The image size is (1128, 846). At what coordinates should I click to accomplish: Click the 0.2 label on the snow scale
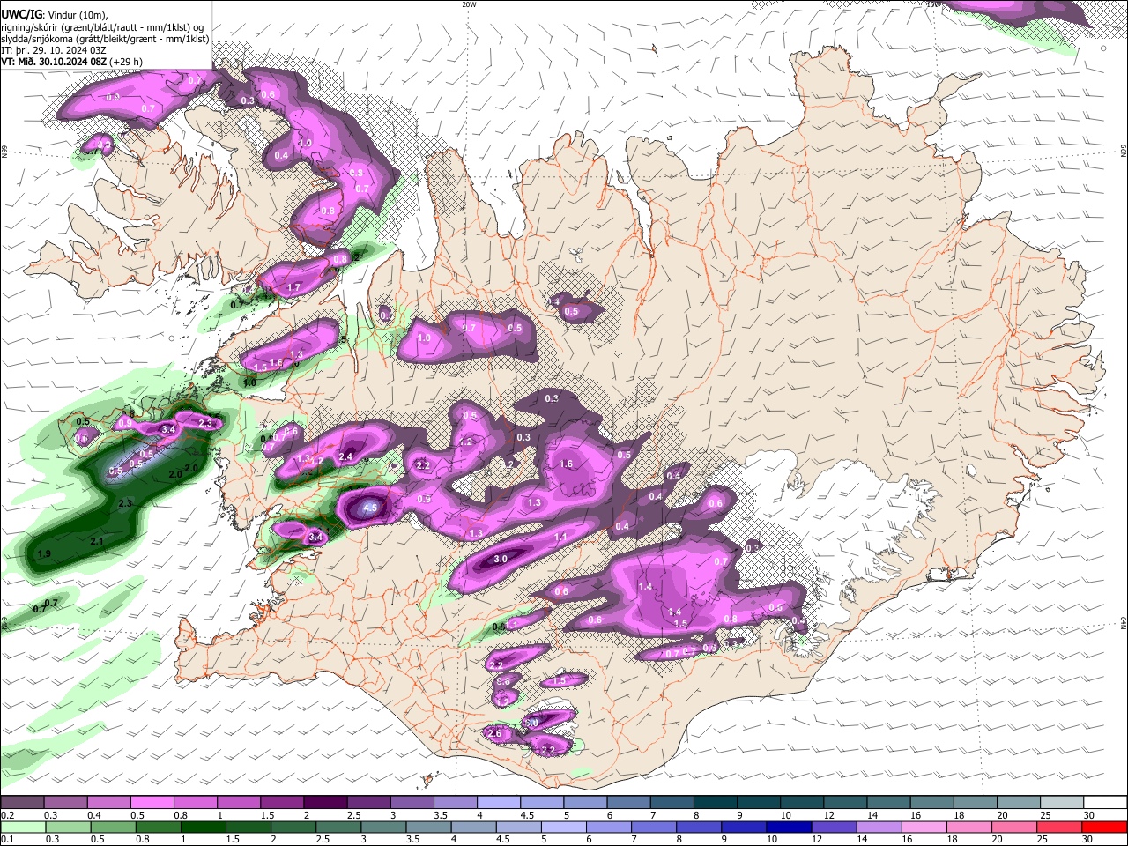click(7, 815)
